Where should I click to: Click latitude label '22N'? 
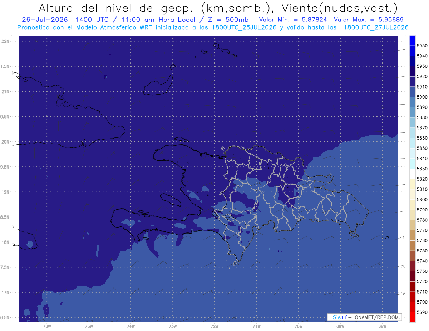(x=6, y=41)
